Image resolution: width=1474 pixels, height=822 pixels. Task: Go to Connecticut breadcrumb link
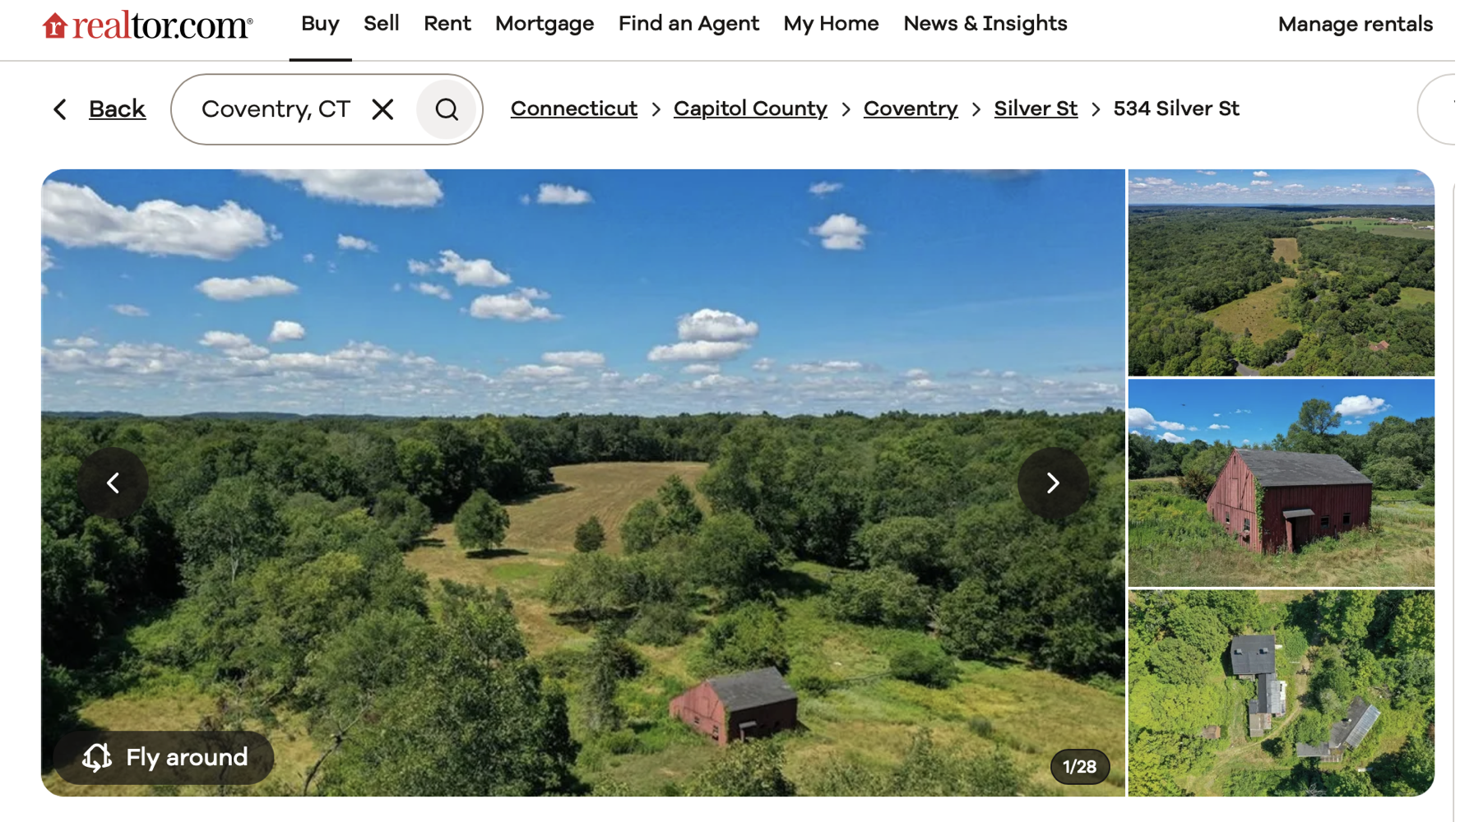pos(574,109)
